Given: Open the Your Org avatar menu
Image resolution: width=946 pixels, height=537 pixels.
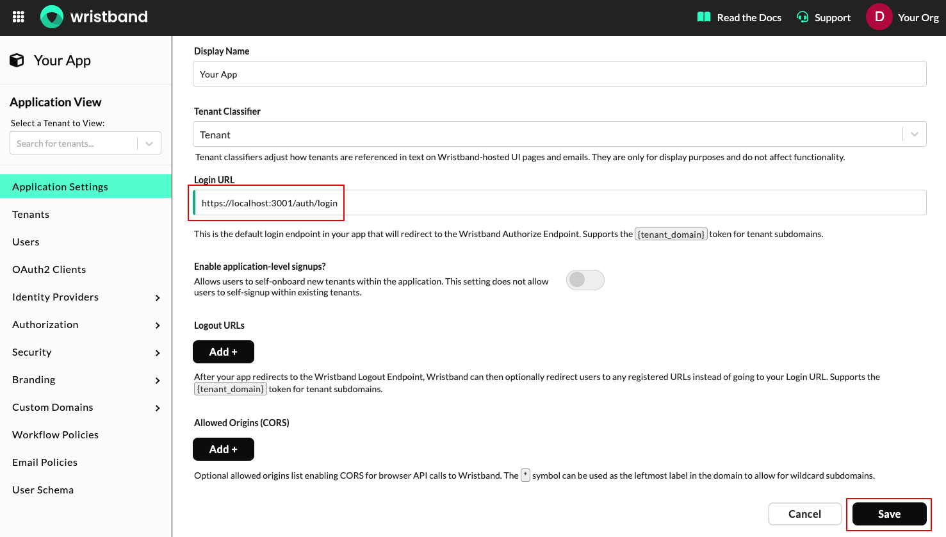Looking at the screenshot, I should click(x=879, y=17).
